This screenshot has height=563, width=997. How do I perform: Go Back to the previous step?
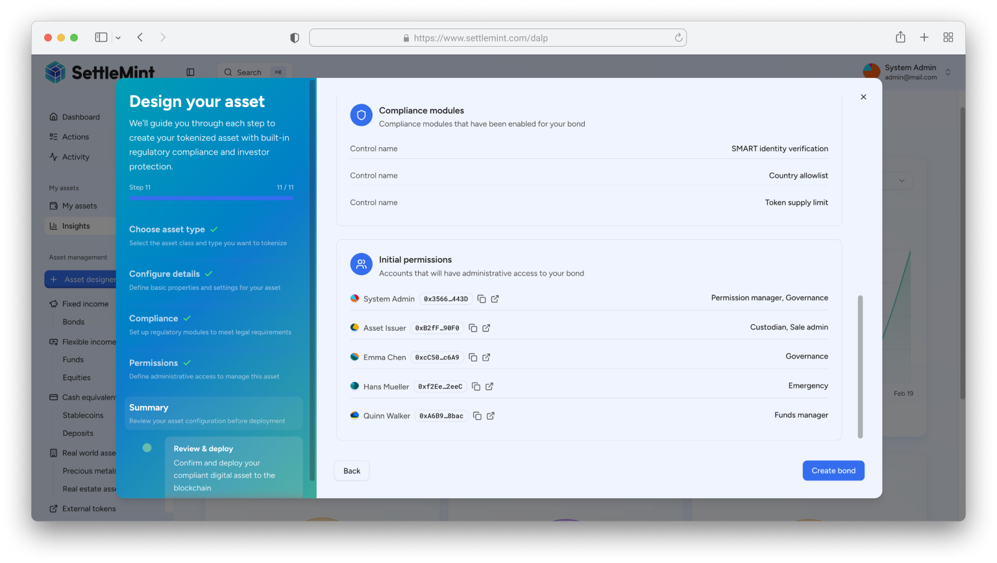point(351,470)
